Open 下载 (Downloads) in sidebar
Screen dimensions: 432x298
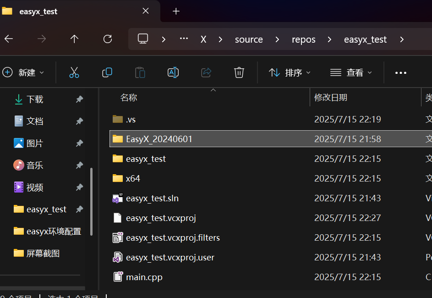[35, 99]
